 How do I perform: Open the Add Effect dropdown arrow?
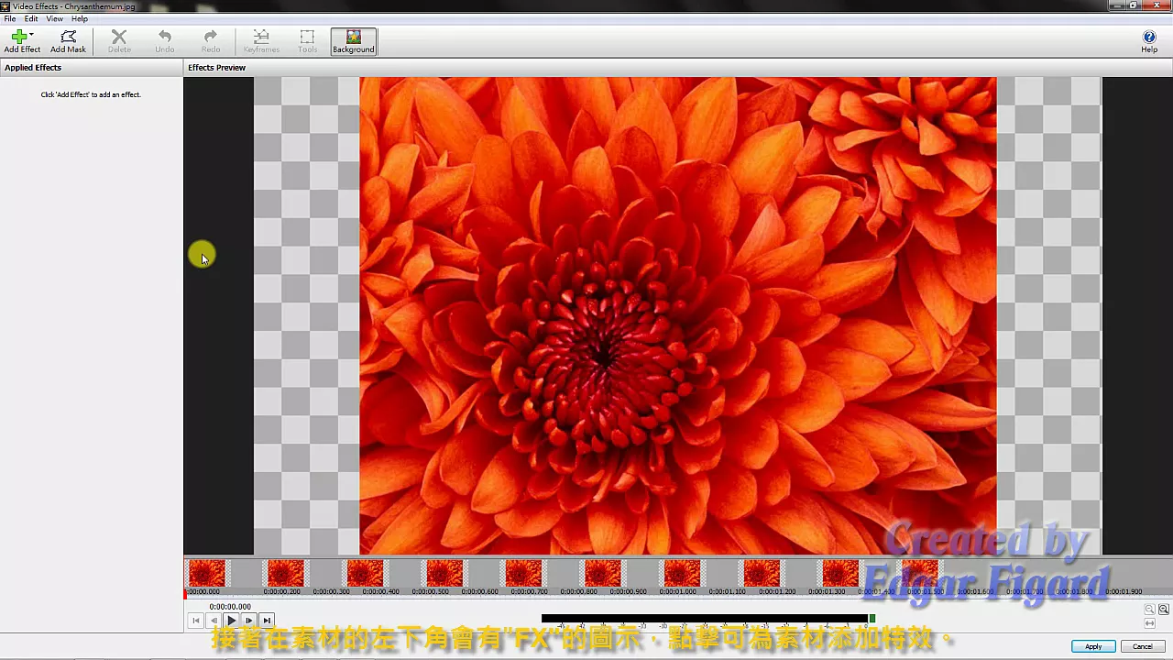32,36
